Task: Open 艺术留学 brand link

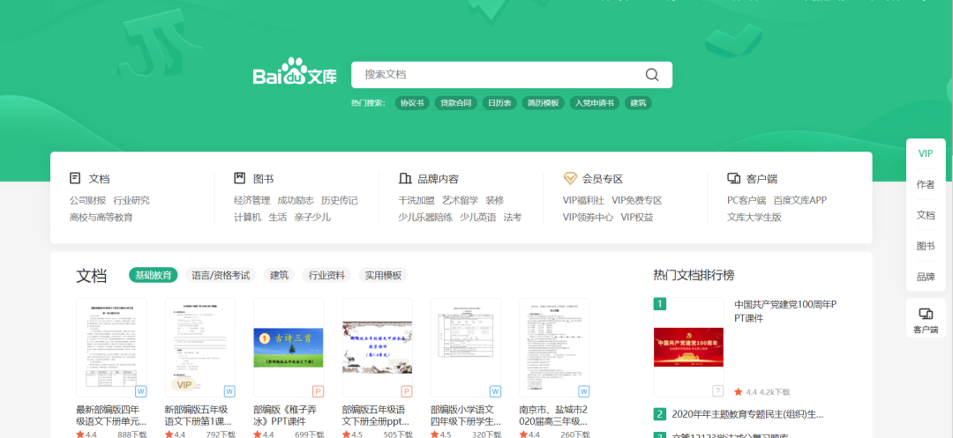Action: [460, 200]
